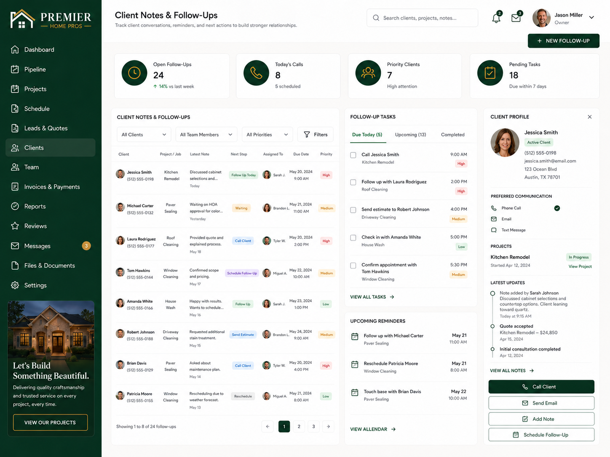Screen dimensions: 610x457
Task: Switch to the Due Today (5) tab
Action: (x=367, y=135)
